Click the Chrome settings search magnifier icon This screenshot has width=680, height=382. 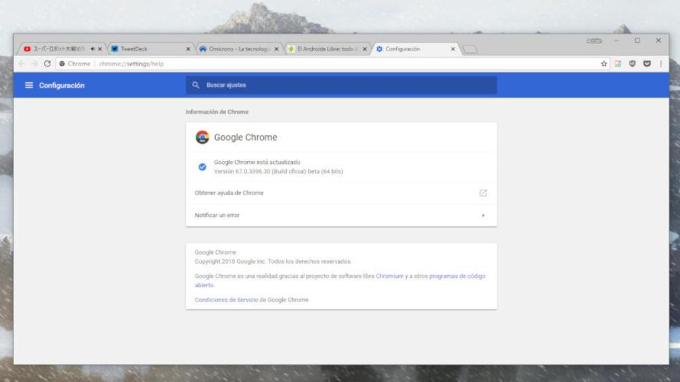point(196,85)
